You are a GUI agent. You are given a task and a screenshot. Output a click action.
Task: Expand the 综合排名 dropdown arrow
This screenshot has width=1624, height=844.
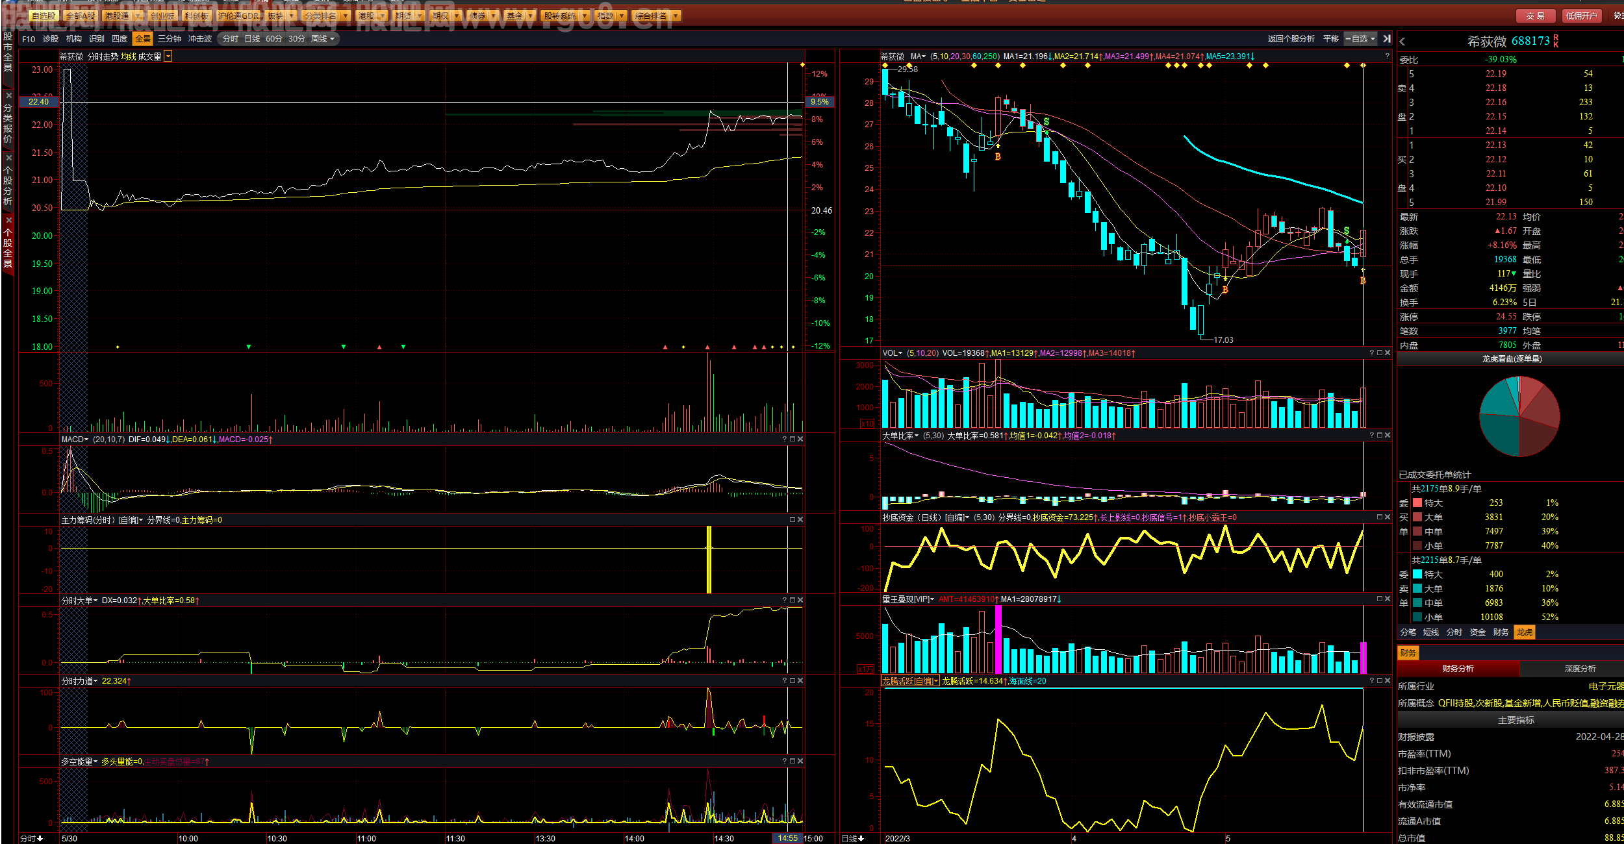point(676,16)
